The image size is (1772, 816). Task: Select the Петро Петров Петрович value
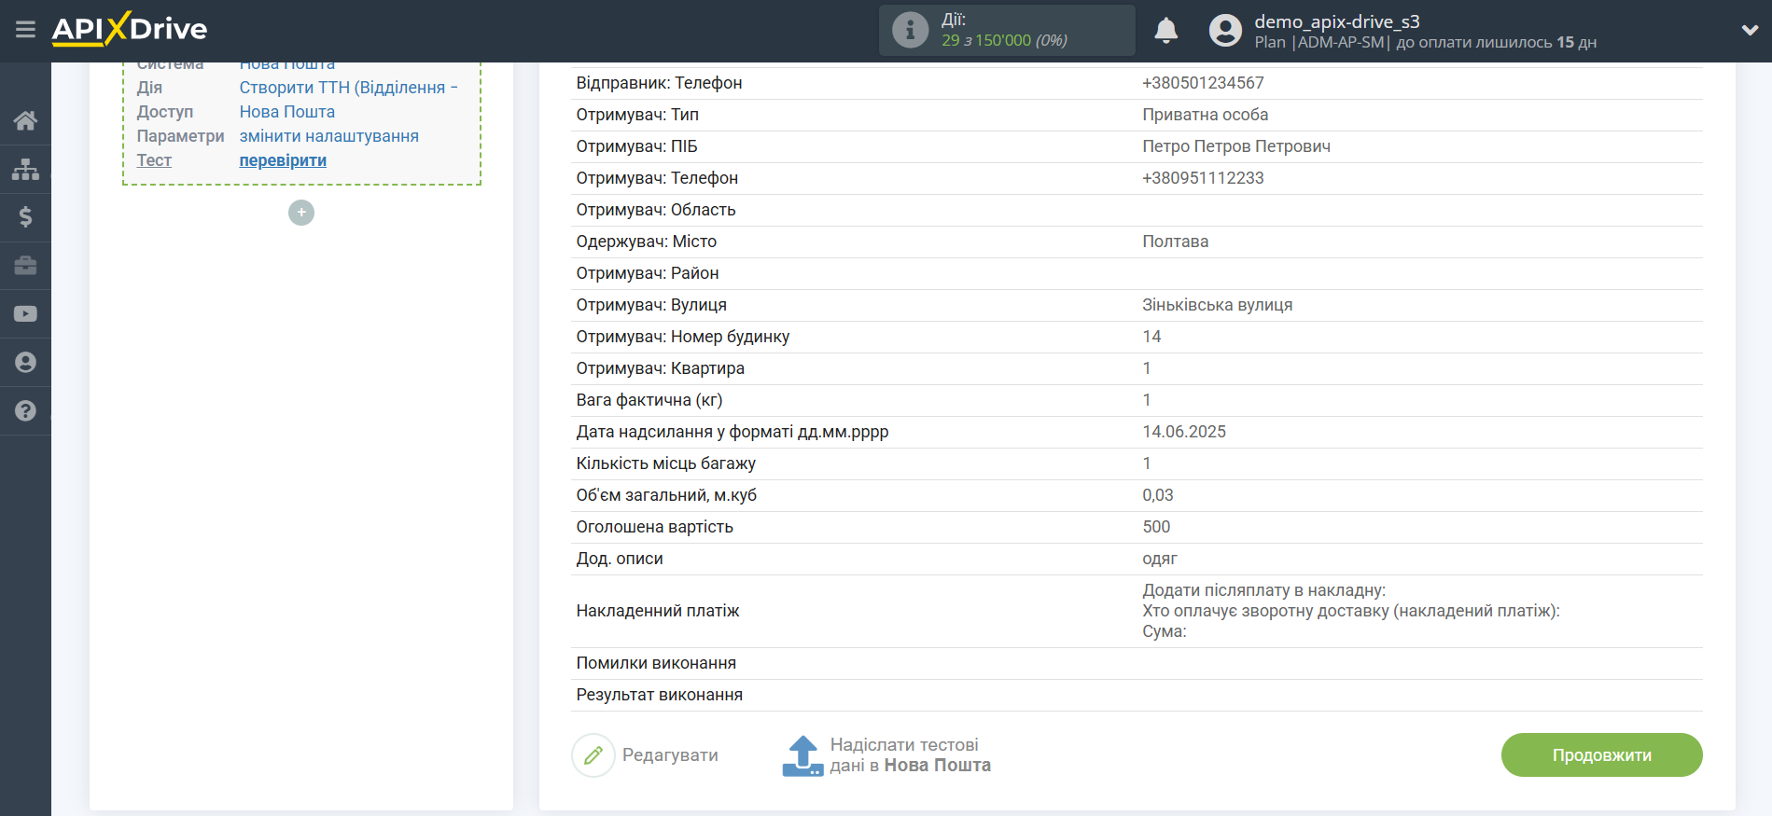pyautogui.click(x=1236, y=146)
